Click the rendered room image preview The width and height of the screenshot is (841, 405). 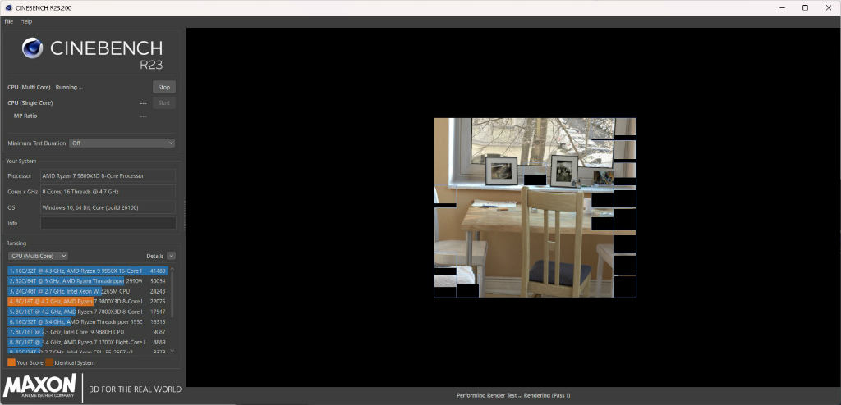(x=535, y=208)
